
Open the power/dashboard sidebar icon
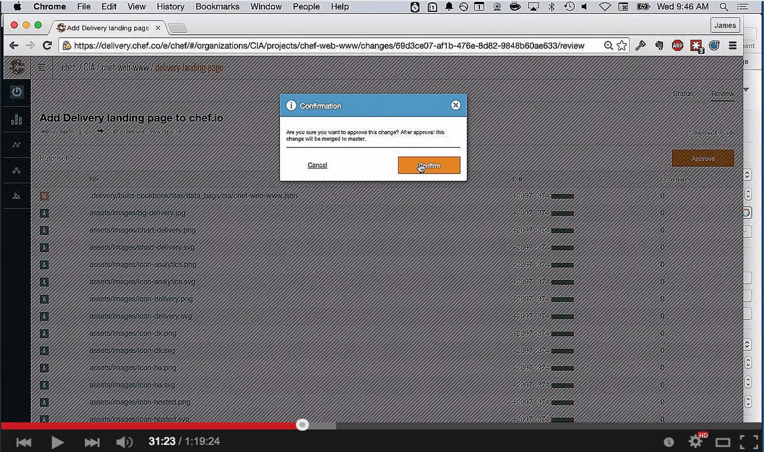tap(17, 92)
